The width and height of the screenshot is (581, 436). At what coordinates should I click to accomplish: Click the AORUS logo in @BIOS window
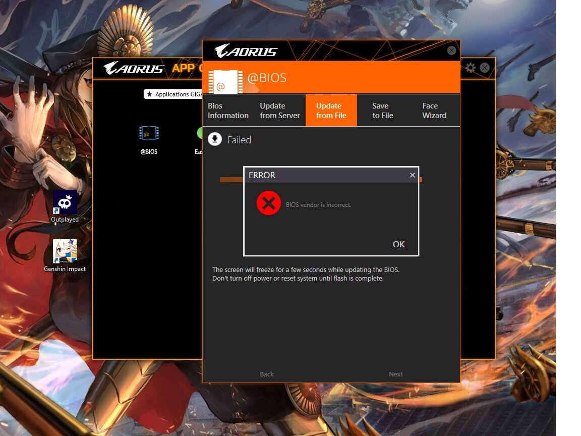pos(246,51)
